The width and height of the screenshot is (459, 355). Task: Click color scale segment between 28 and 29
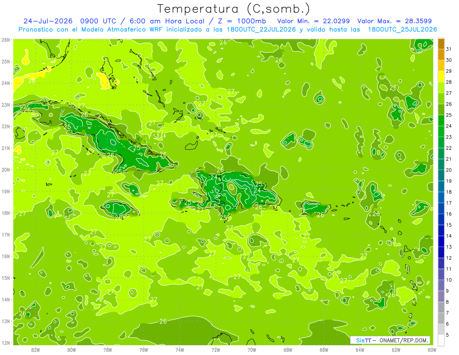coord(441,77)
